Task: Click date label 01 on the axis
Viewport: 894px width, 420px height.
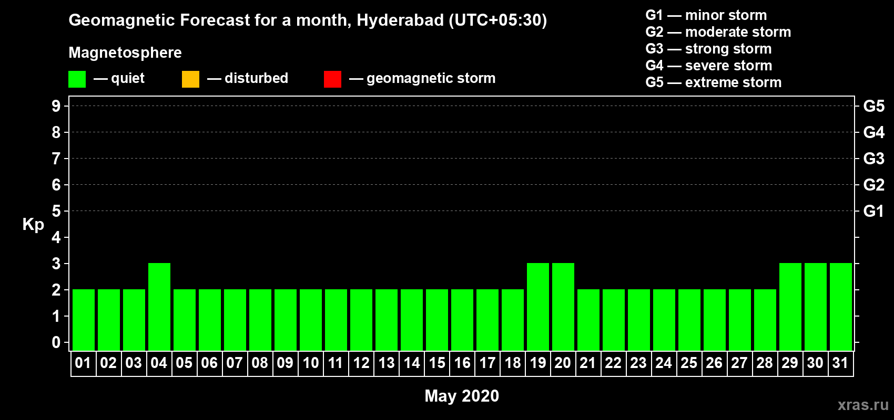Action: (x=83, y=363)
